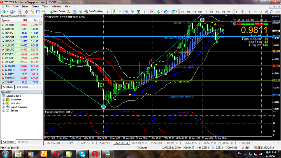Expand the Accounts tree node

click(3, 100)
